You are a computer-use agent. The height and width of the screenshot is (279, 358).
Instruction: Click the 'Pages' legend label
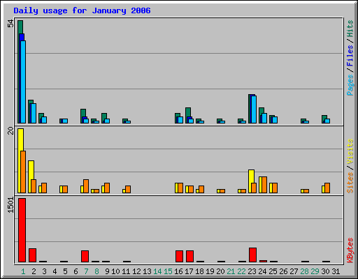tap(350, 85)
